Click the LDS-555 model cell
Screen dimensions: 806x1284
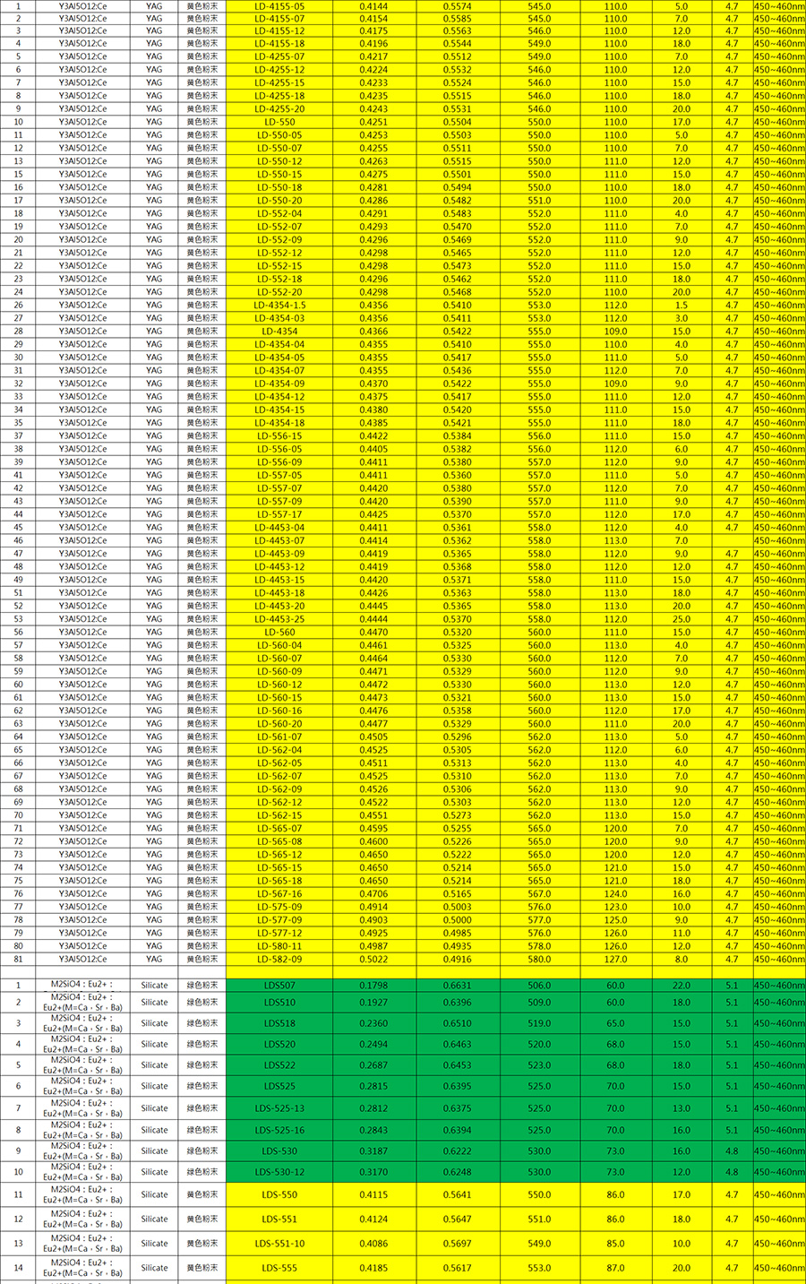279,1268
